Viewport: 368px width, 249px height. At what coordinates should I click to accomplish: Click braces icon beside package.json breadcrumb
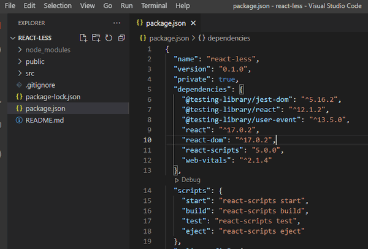click(143, 38)
